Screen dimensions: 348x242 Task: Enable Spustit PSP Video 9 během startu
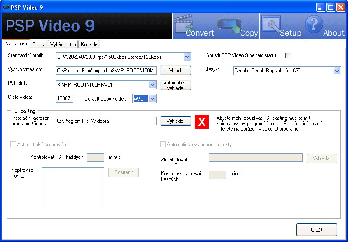(288, 55)
